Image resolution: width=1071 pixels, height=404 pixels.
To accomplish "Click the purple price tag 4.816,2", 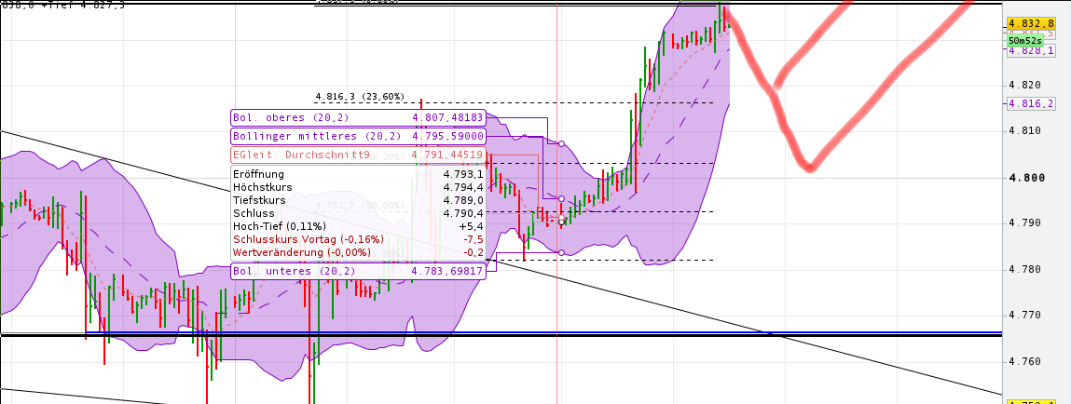I will pos(1031,103).
